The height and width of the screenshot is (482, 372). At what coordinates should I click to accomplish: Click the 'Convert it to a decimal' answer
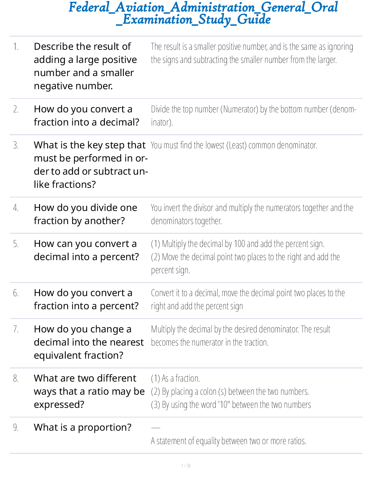tap(248, 299)
